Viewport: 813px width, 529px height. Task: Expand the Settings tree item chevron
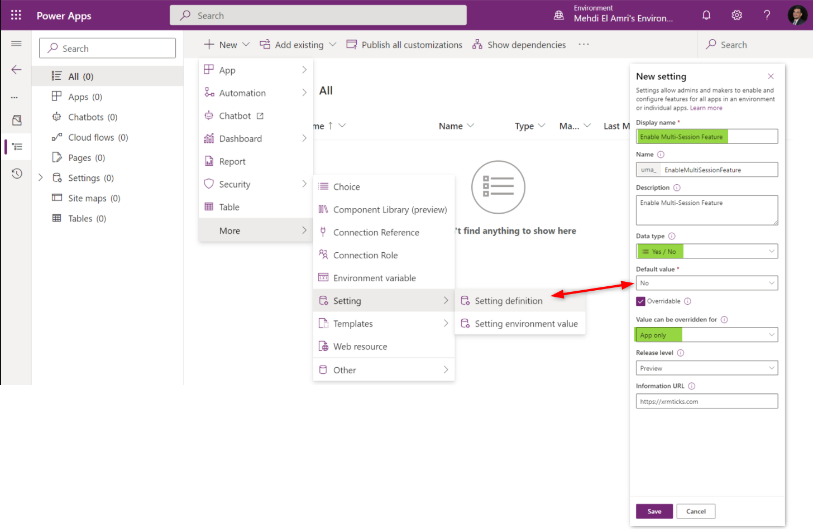pyautogui.click(x=40, y=178)
